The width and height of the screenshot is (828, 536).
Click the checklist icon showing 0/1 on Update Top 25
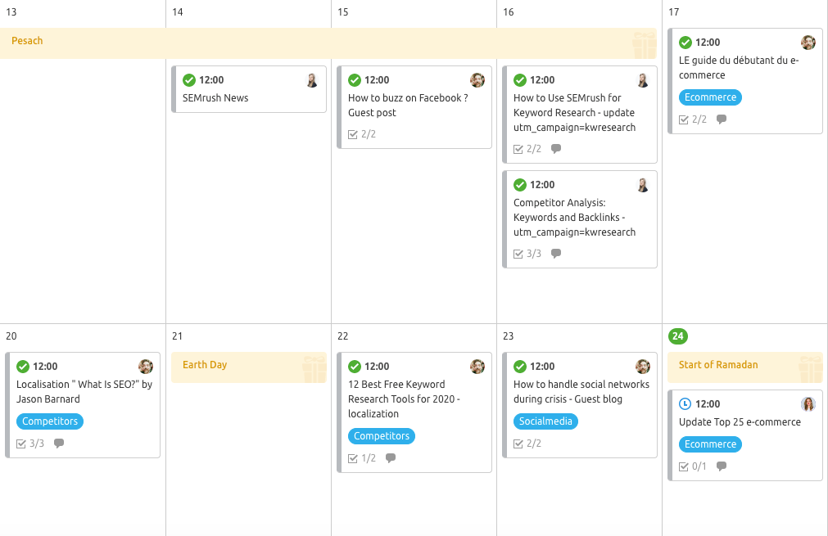[x=690, y=466]
